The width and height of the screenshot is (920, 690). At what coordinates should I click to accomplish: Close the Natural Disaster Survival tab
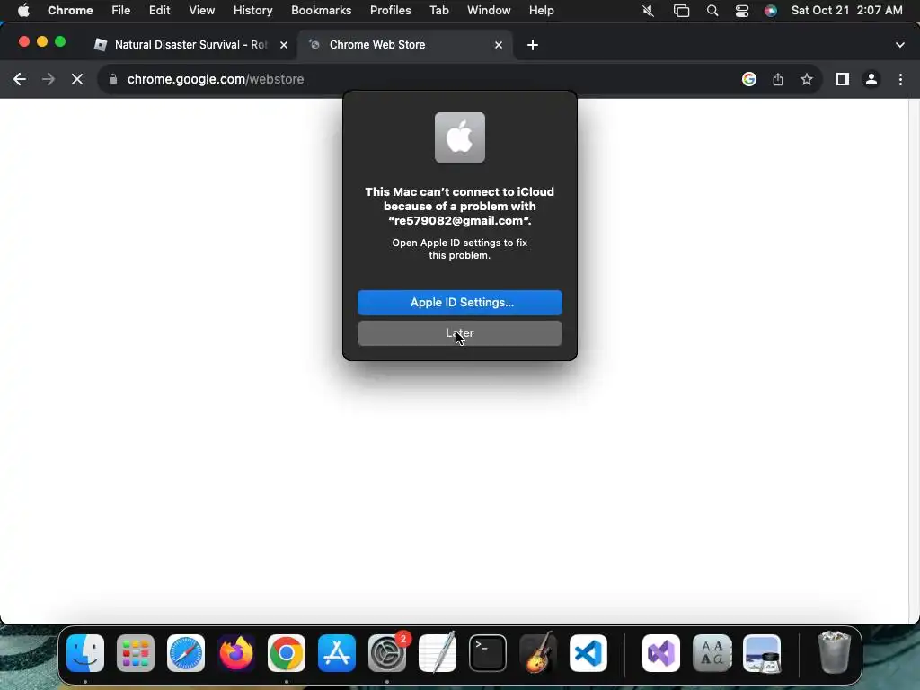(x=283, y=45)
